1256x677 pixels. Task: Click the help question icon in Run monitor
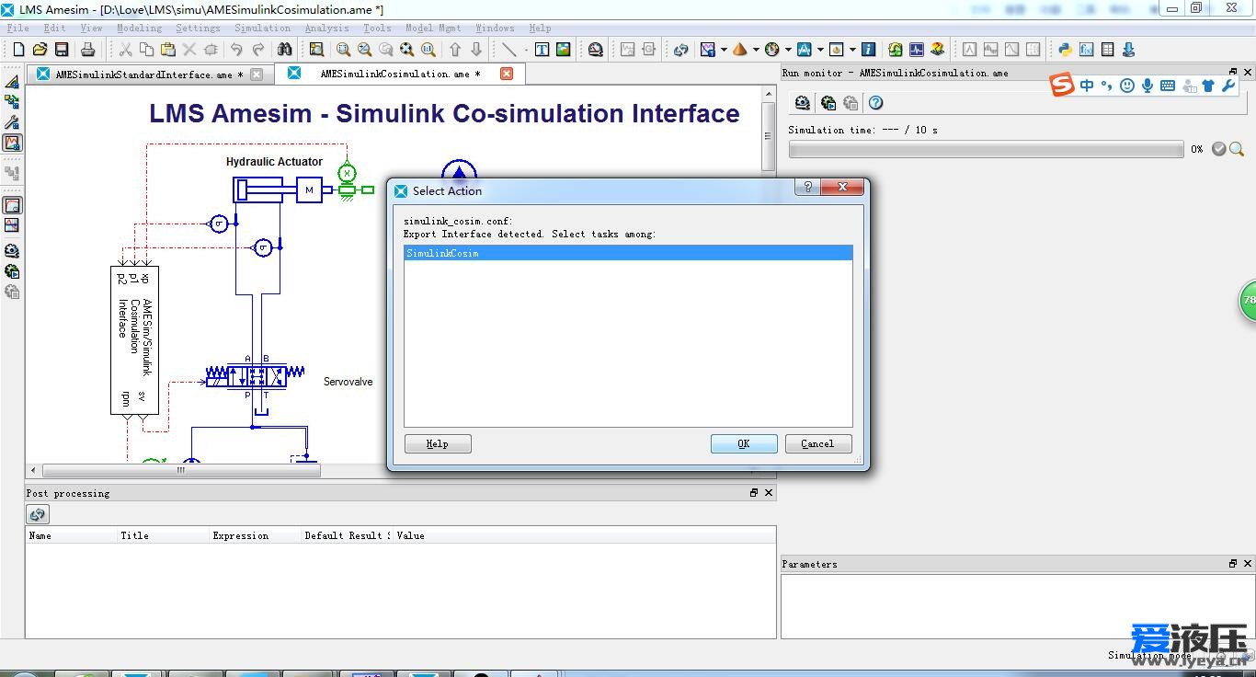pyautogui.click(x=876, y=103)
